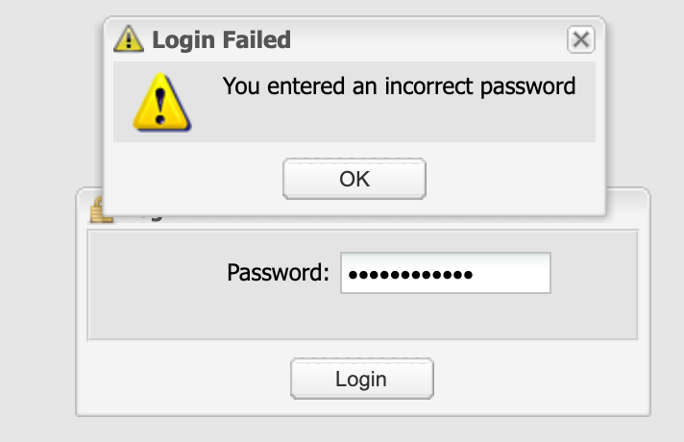The height and width of the screenshot is (442, 684).
Task: Close the Login Failed dialog with X
Action: [580, 39]
